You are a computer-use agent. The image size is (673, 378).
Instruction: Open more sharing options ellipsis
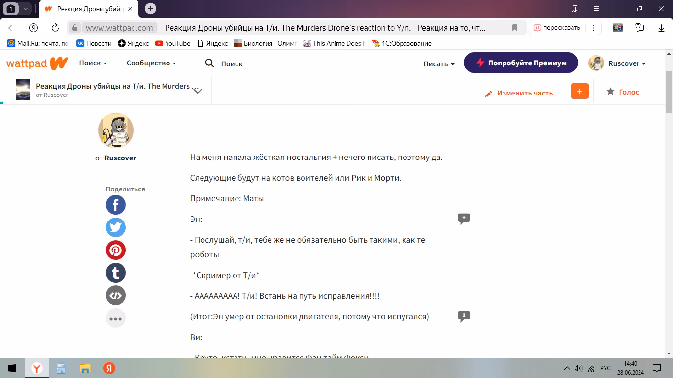[116, 318]
